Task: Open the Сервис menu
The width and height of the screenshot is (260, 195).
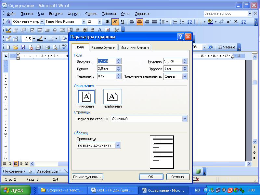Action: pos(91,14)
